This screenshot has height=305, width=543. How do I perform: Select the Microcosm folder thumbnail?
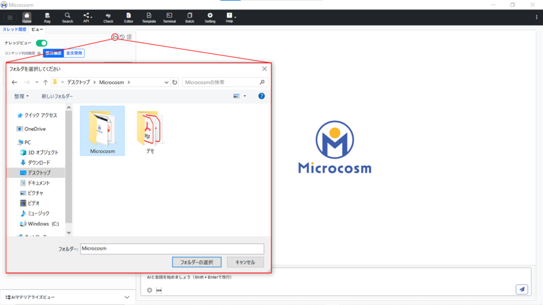click(102, 131)
